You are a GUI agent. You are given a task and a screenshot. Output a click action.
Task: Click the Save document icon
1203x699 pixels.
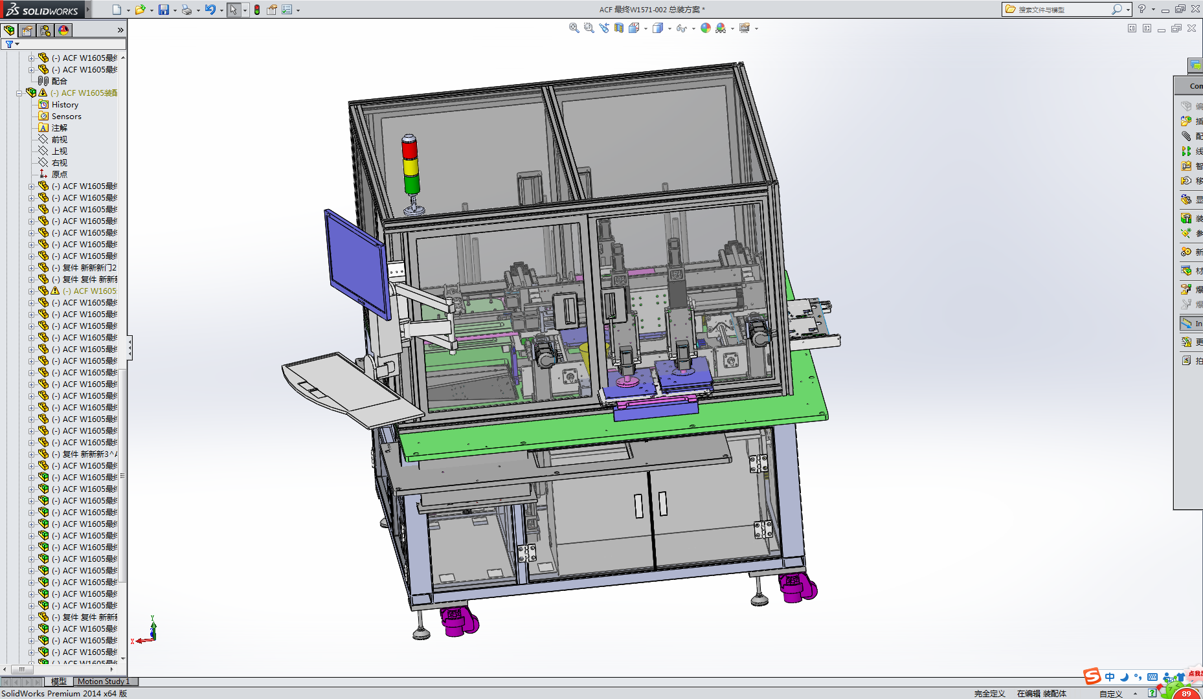(x=164, y=10)
